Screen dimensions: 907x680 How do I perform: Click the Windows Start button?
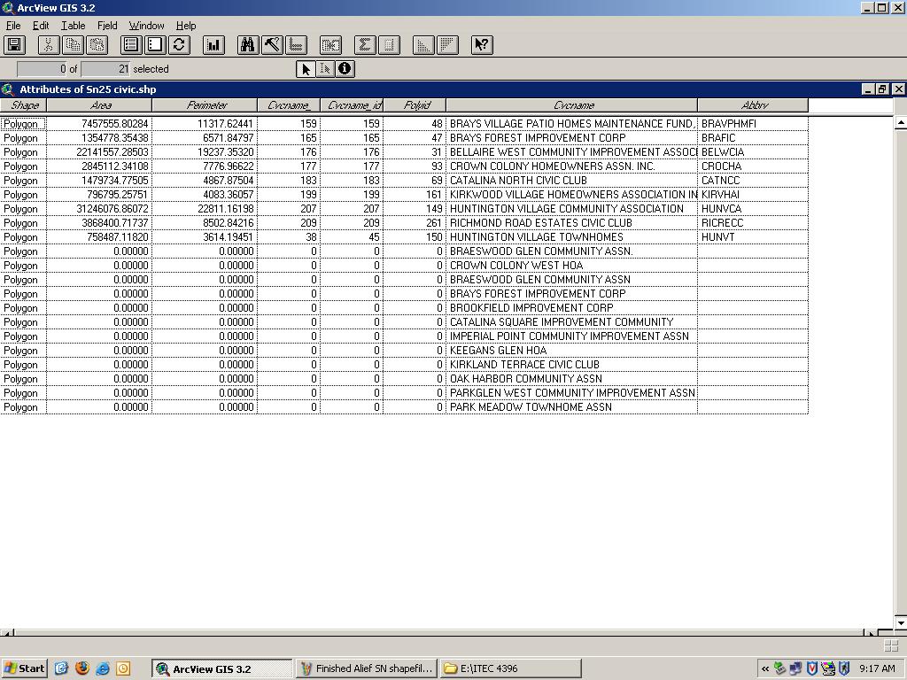pos(24,668)
